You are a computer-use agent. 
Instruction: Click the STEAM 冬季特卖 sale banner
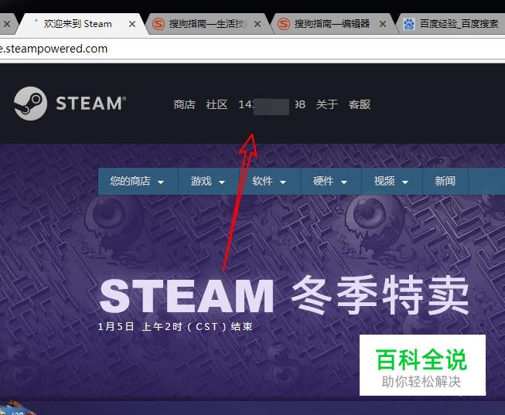(x=284, y=295)
